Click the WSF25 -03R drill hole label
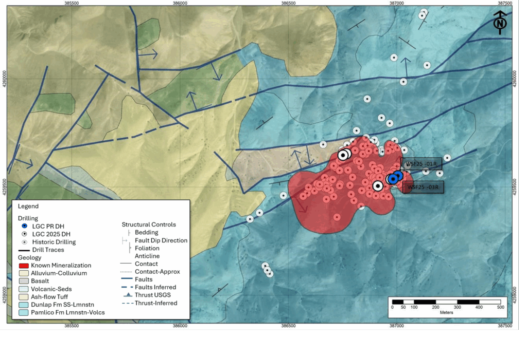 [422, 187]
